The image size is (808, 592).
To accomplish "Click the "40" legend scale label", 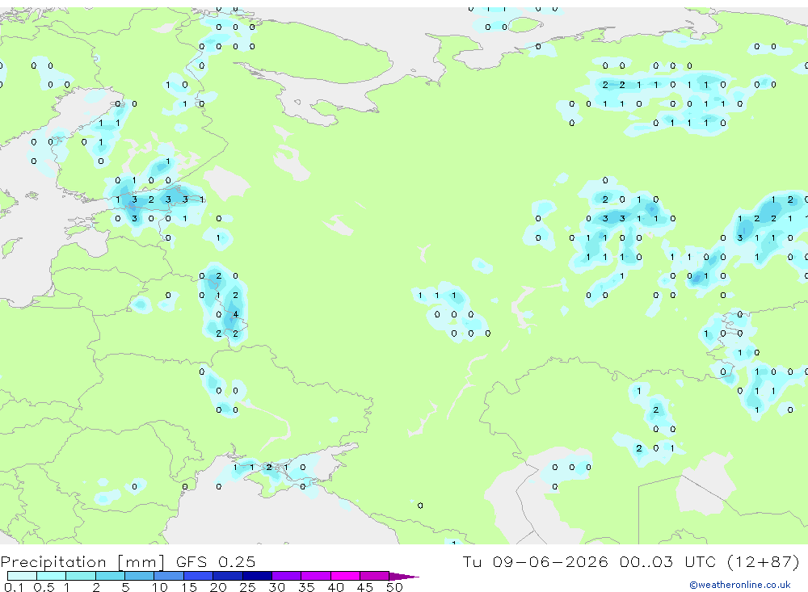I will (x=335, y=587).
